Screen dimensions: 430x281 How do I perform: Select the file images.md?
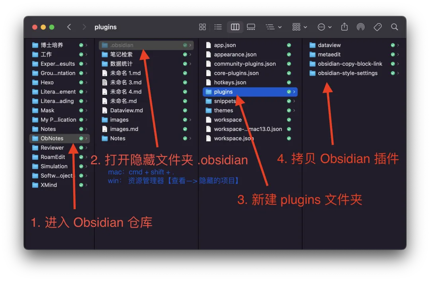click(146, 129)
